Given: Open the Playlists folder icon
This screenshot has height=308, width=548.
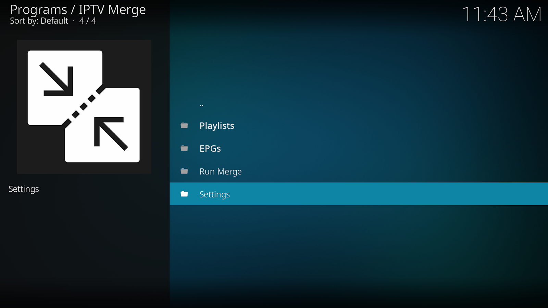Looking at the screenshot, I should (x=184, y=126).
